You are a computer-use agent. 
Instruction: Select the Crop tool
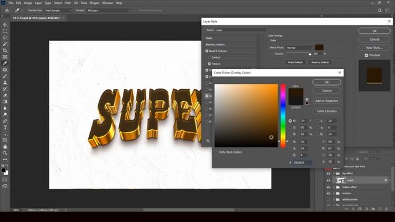[5, 51]
